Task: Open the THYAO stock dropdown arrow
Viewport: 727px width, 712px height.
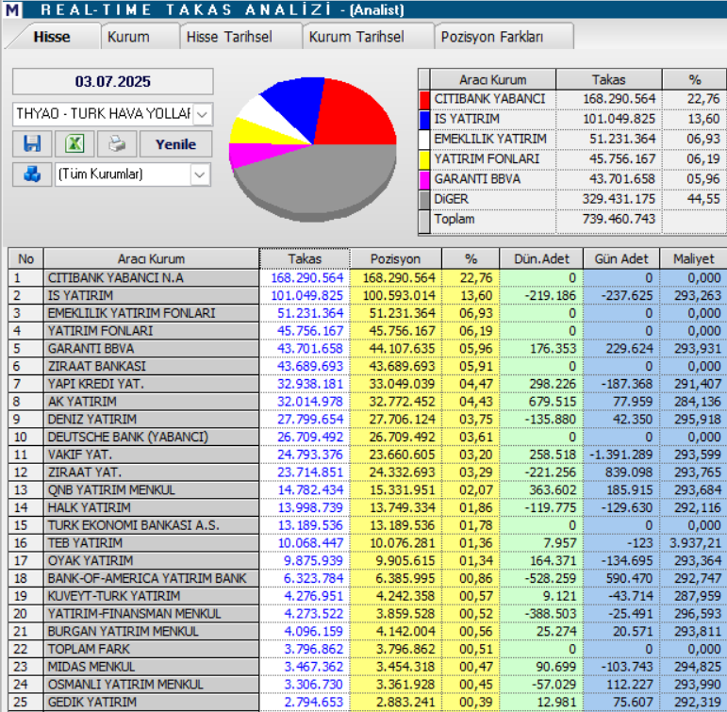Action: tap(202, 114)
